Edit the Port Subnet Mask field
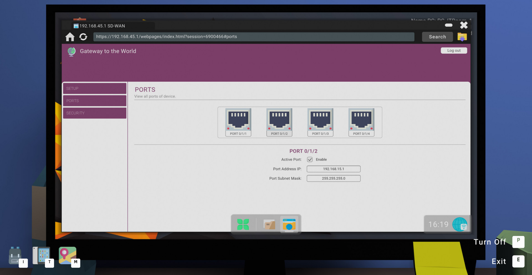 point(333,178)
